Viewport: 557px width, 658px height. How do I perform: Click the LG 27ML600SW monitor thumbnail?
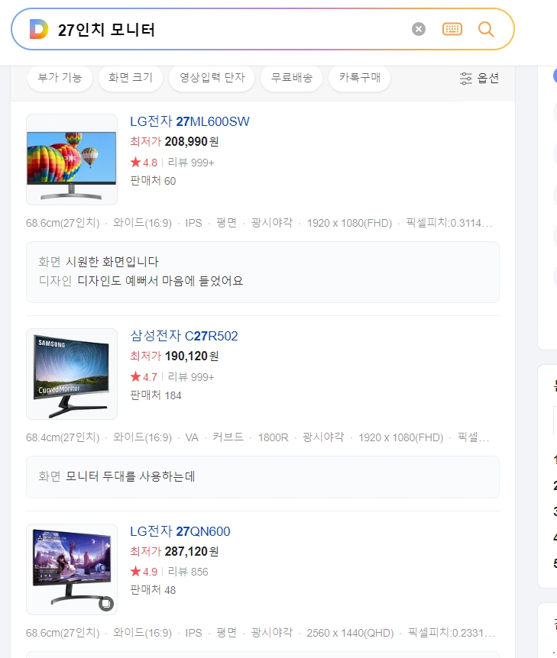click(72, 160)
